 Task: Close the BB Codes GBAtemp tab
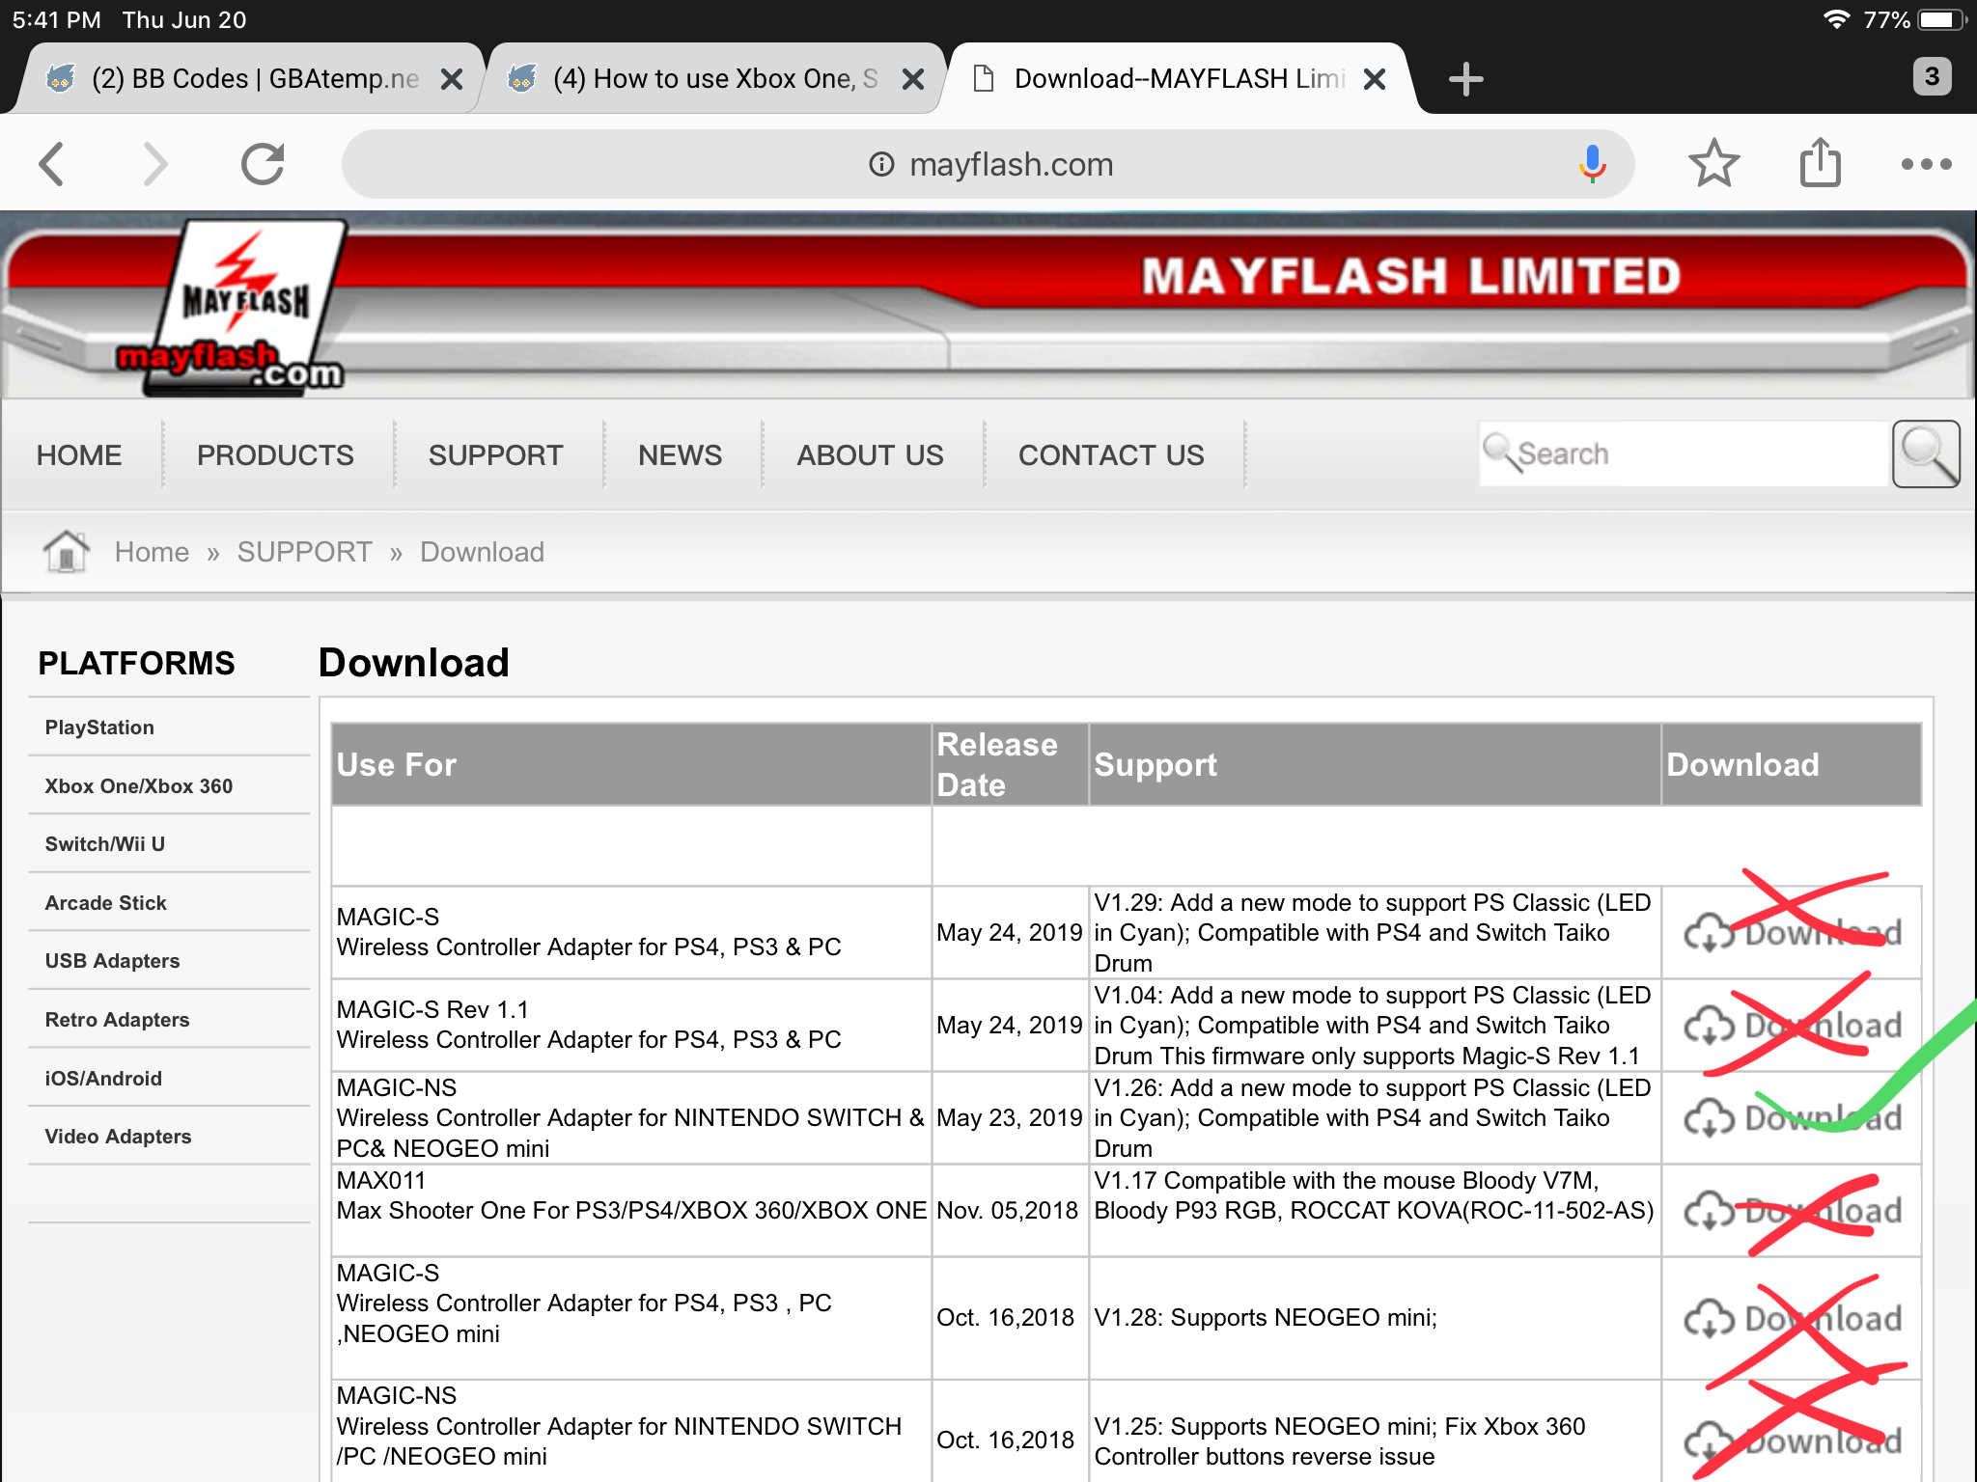[x=451, y=79]
